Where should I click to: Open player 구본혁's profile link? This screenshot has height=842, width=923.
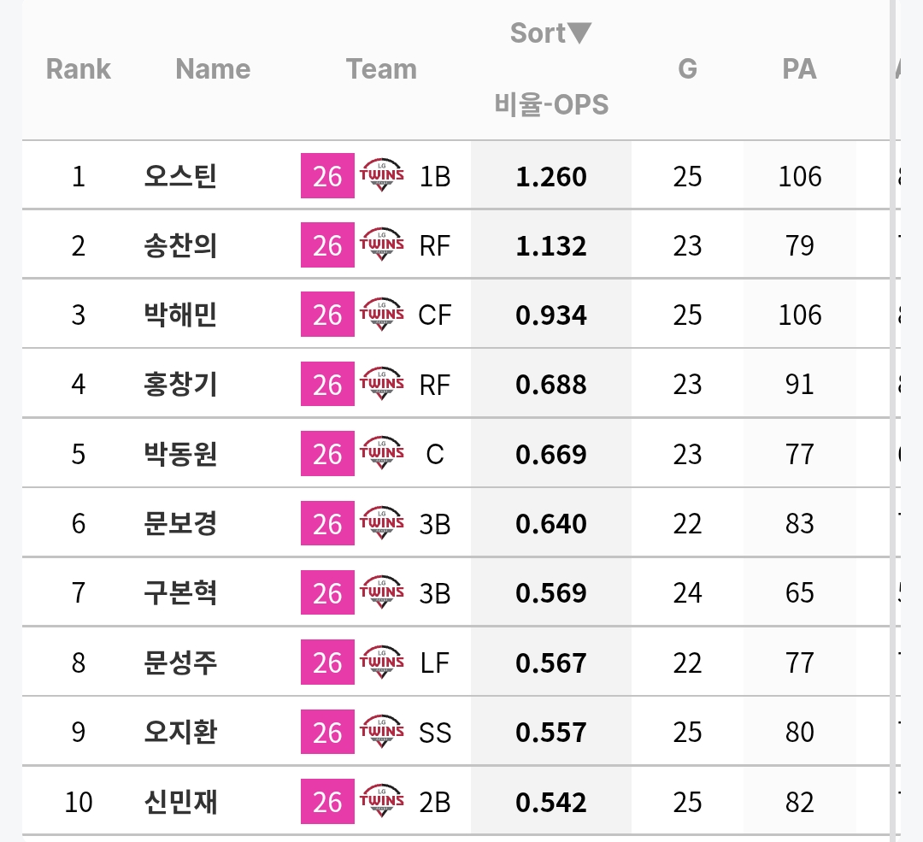pyautogui.click(x=180, y=592)
